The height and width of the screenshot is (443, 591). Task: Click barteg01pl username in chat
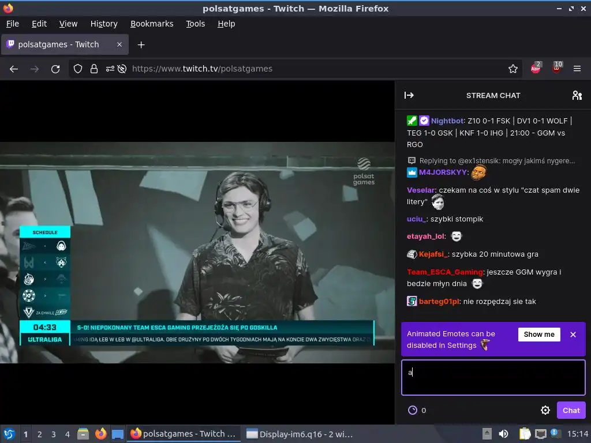click(439, 302)
